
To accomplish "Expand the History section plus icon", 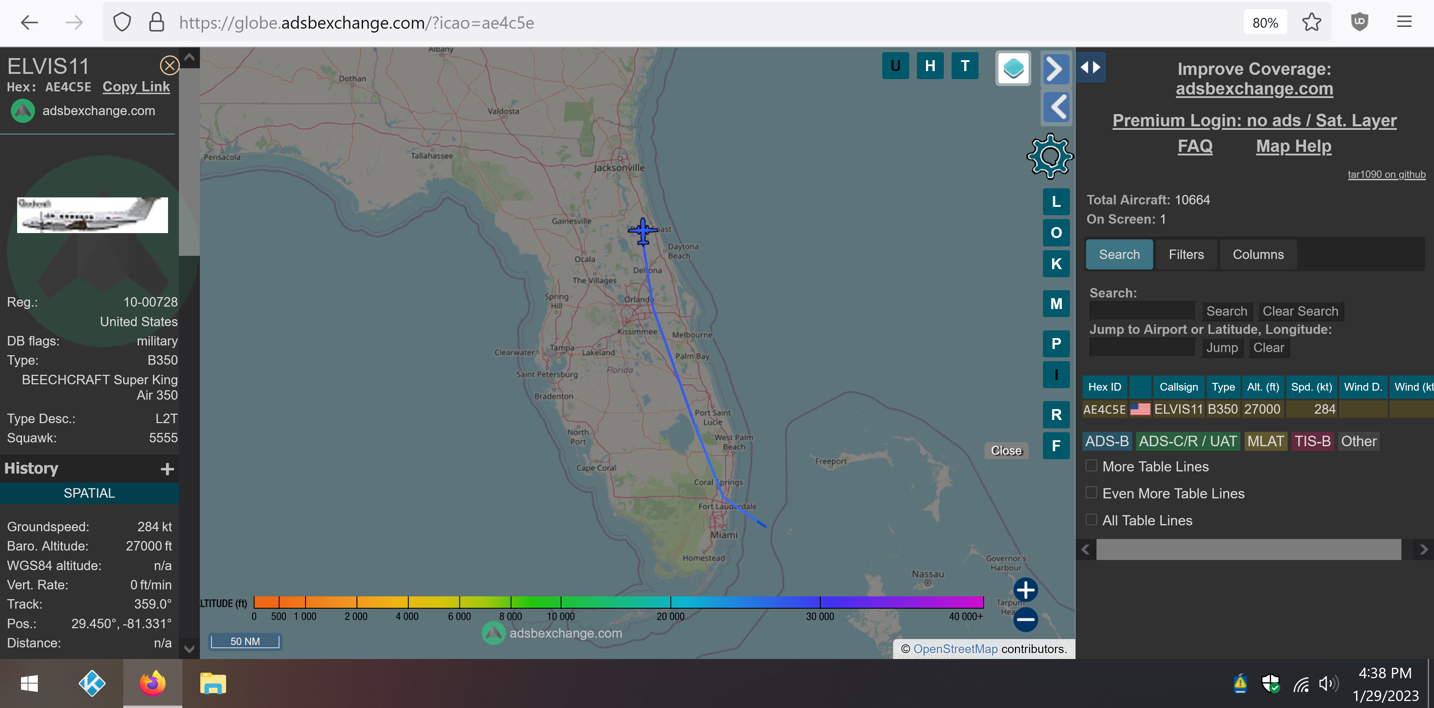I will tap(167, 469).
